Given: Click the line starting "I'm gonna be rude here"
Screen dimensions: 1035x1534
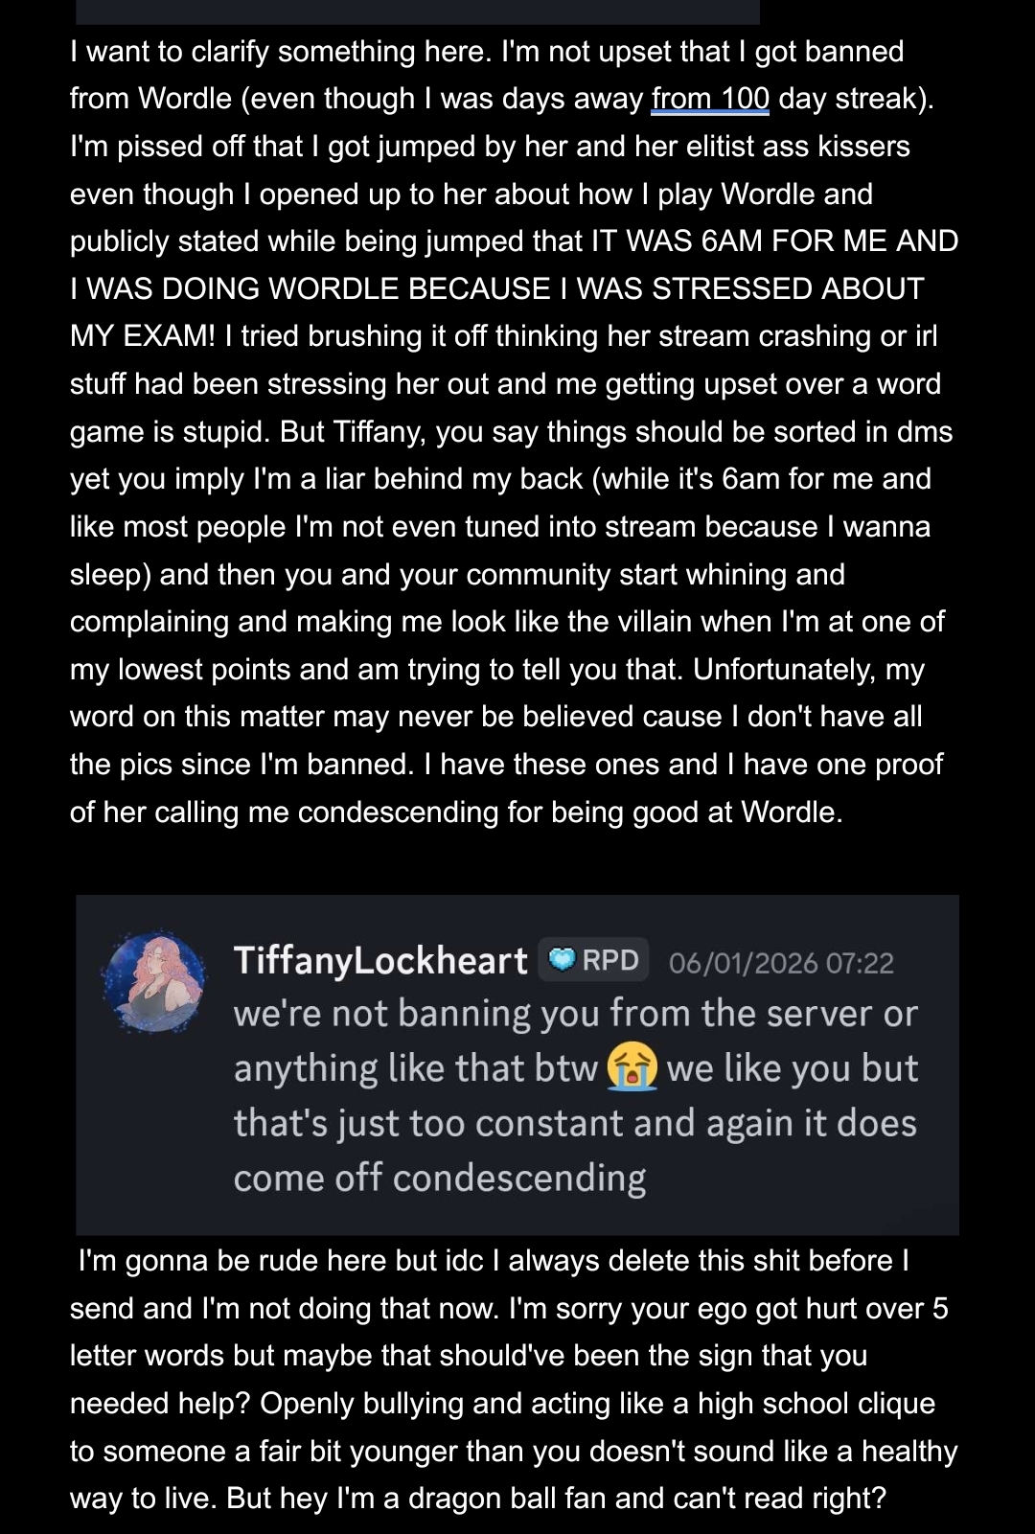Looking at the screenshot, I should 493,1261.
